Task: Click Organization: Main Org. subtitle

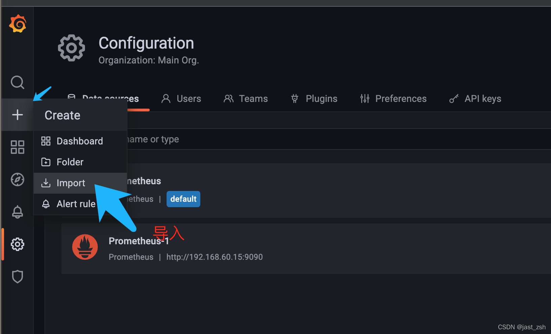Action: 149,60
